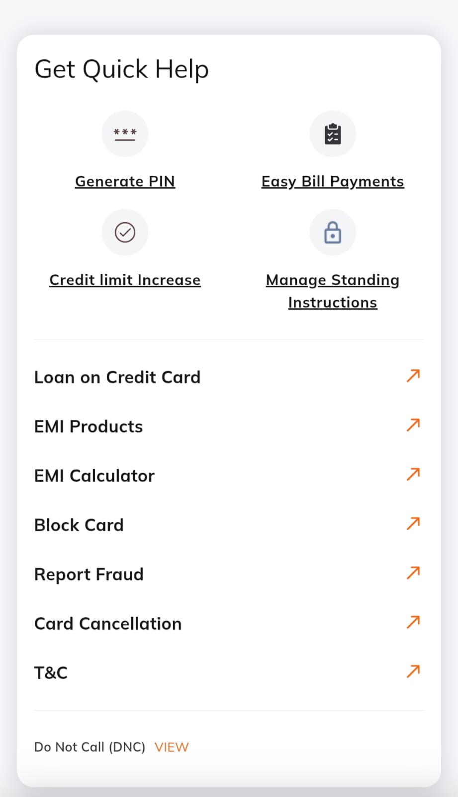Open the Card Cancellation option
Viewport: 458px width, 797px height.
[108, 624]
